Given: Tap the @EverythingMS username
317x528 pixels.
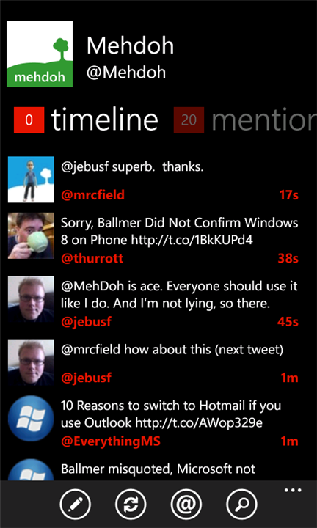Looking at the screenshot, I should tap(111, 441).
